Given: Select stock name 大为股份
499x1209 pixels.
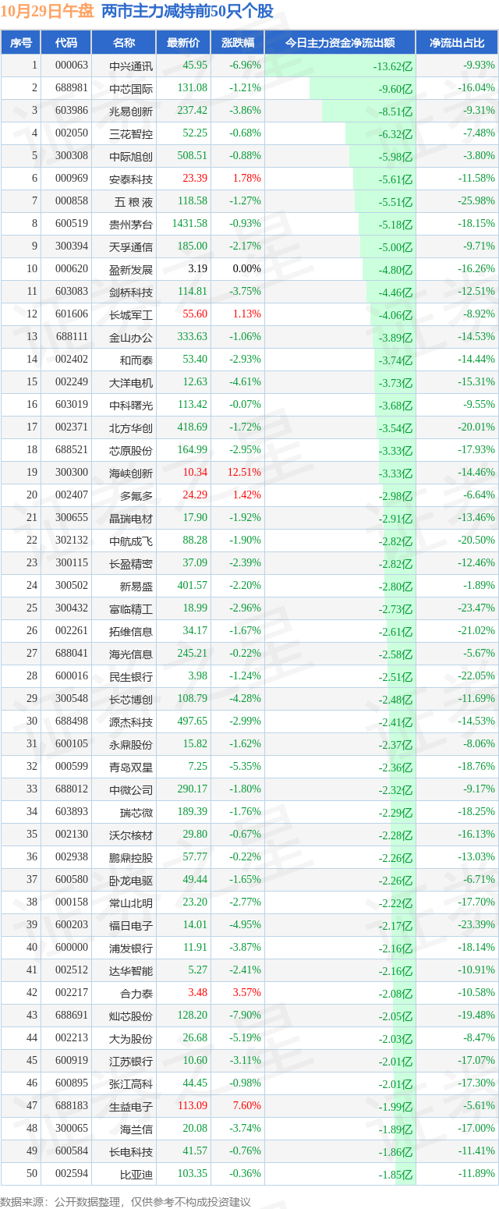Looking at the screenshot, I should pyautogui.click(x=131, y=1038).
